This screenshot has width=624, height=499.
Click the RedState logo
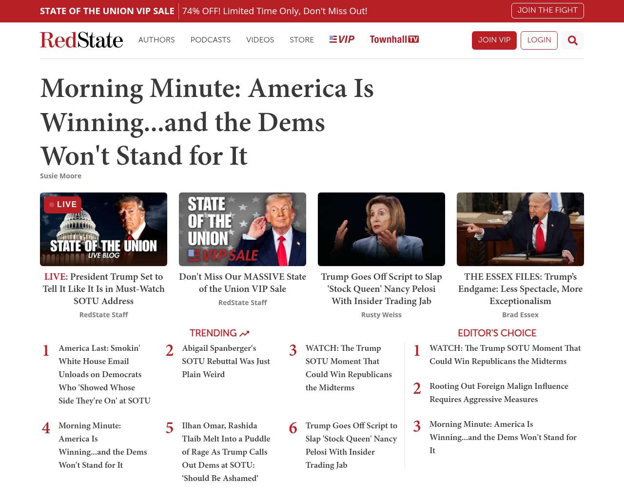[x=81, y=40]
